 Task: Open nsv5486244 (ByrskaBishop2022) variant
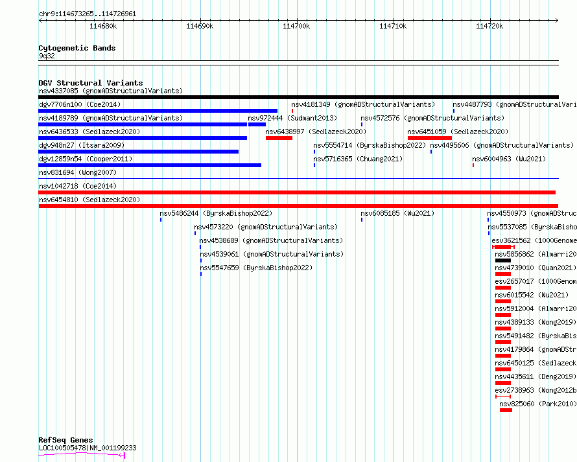click(216, 213)
